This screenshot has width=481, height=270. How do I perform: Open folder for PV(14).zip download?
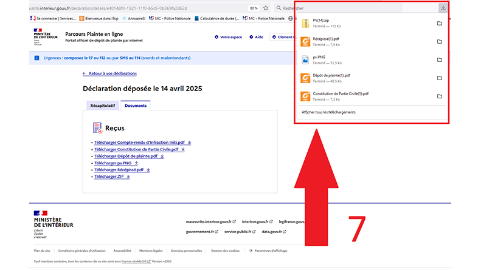(439, 23)
